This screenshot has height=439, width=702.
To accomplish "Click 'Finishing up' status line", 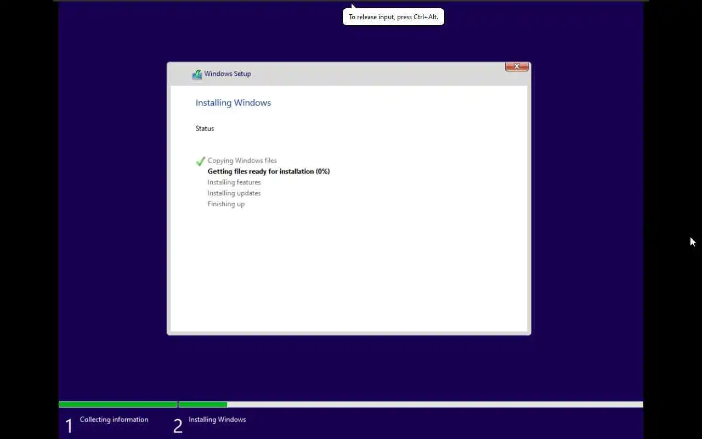I will pos(226,204).
